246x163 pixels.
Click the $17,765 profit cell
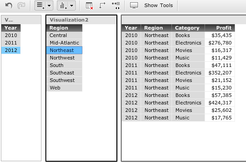tap(220, 118)
